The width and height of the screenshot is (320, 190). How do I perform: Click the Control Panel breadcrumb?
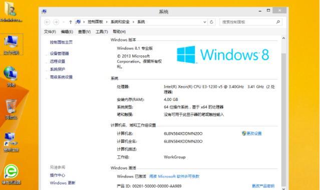coord(95,22)
